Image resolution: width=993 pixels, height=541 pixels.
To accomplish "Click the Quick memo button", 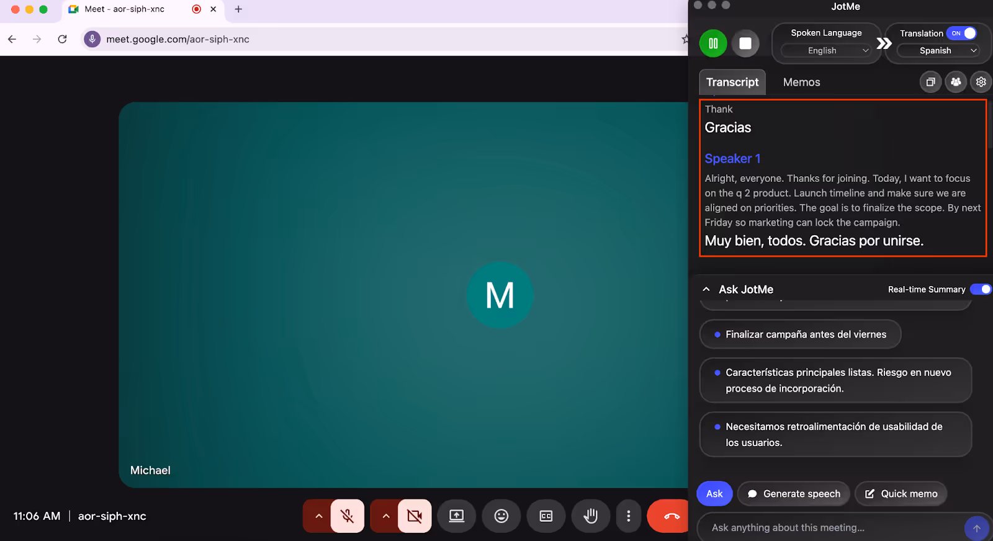I will point(901,494).
